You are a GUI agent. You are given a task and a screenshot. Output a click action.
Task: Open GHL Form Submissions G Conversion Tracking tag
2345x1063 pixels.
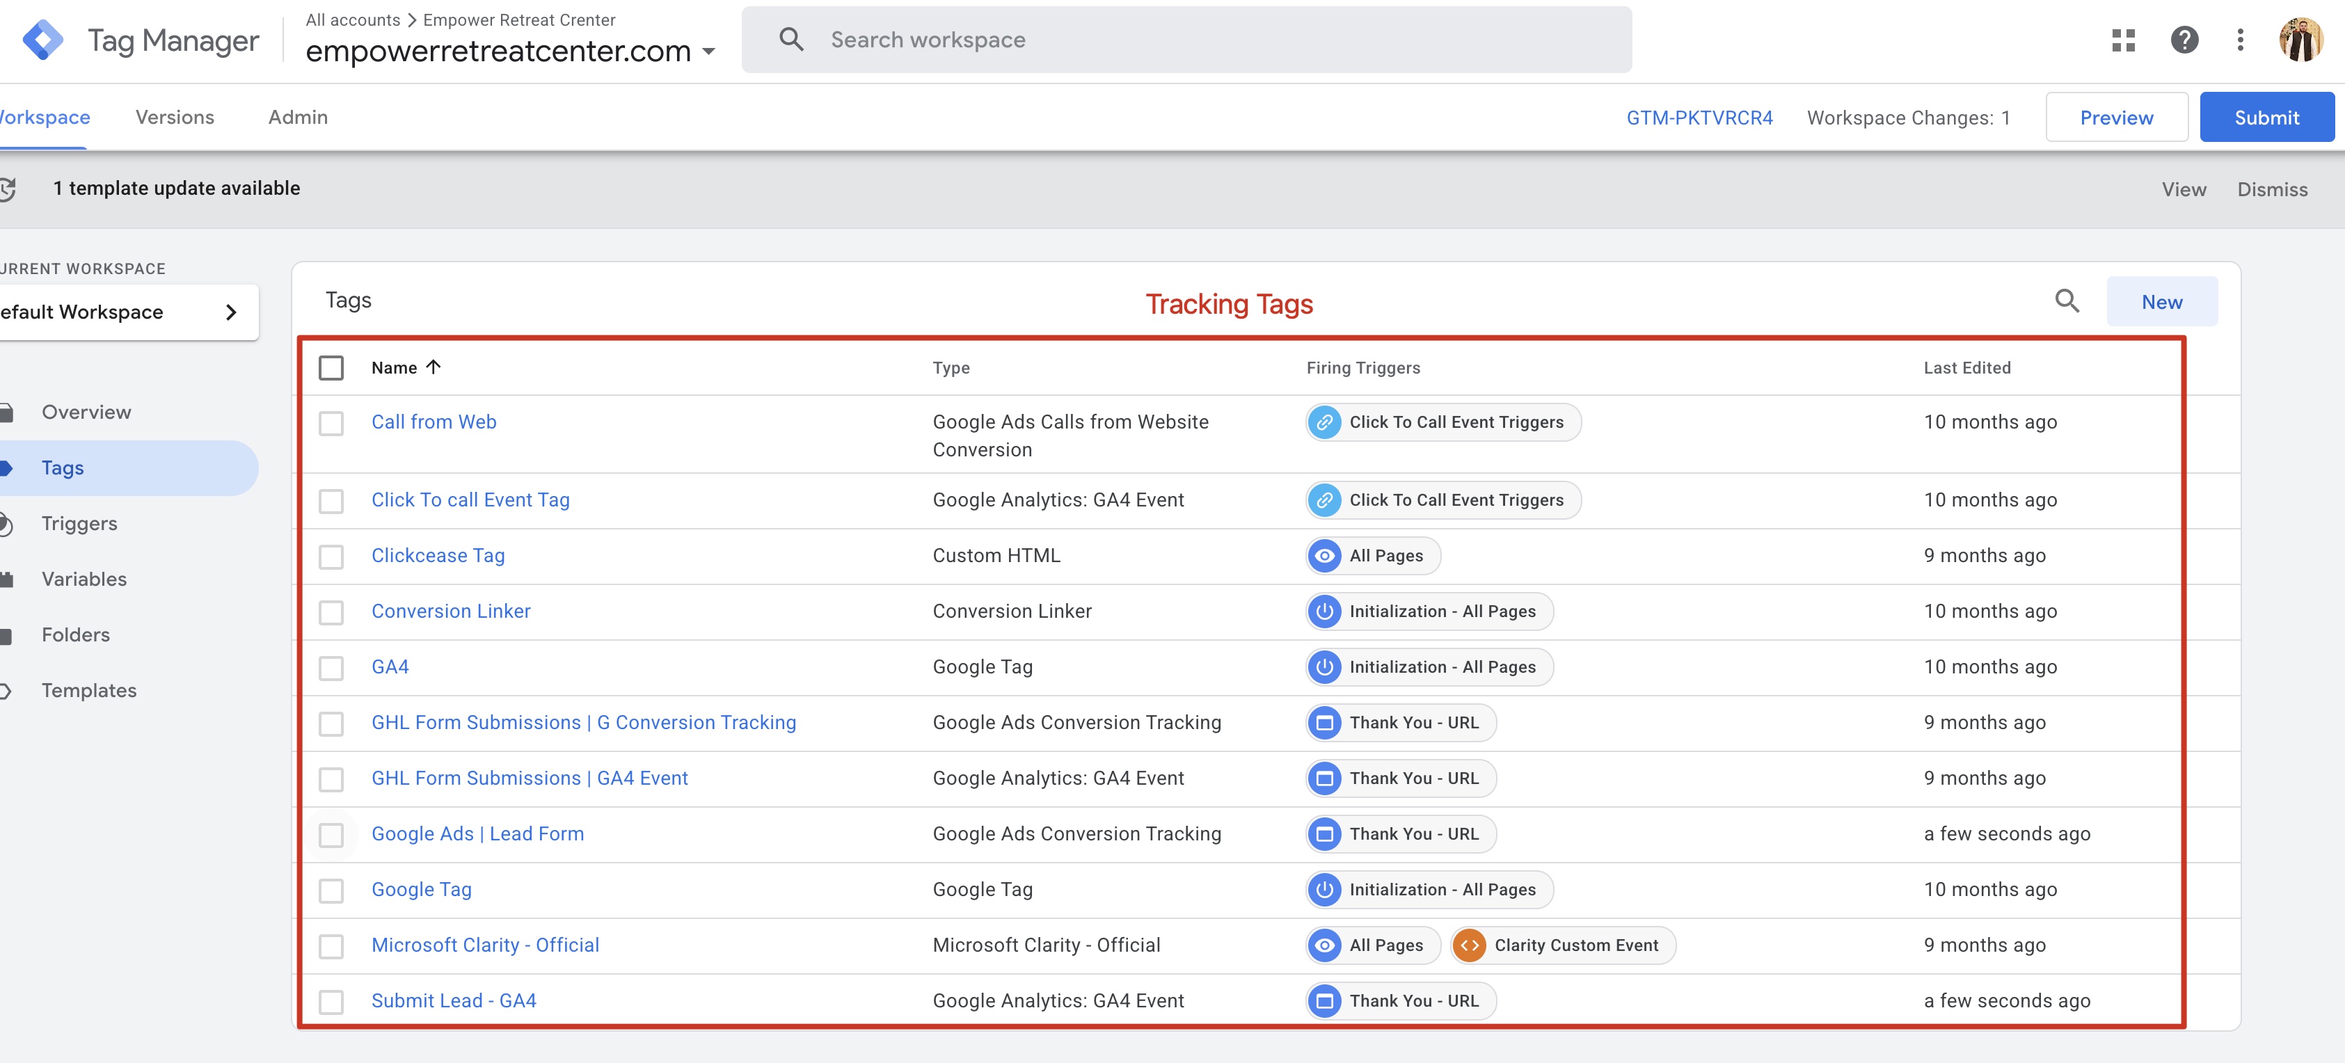(584, 723)
